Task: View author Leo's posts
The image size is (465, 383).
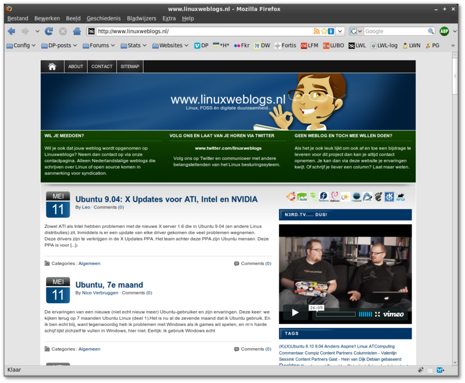Action: point(86,207)
